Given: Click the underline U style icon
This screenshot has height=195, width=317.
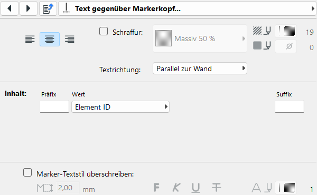Looking at the screenshot, I should coord(195,188).
